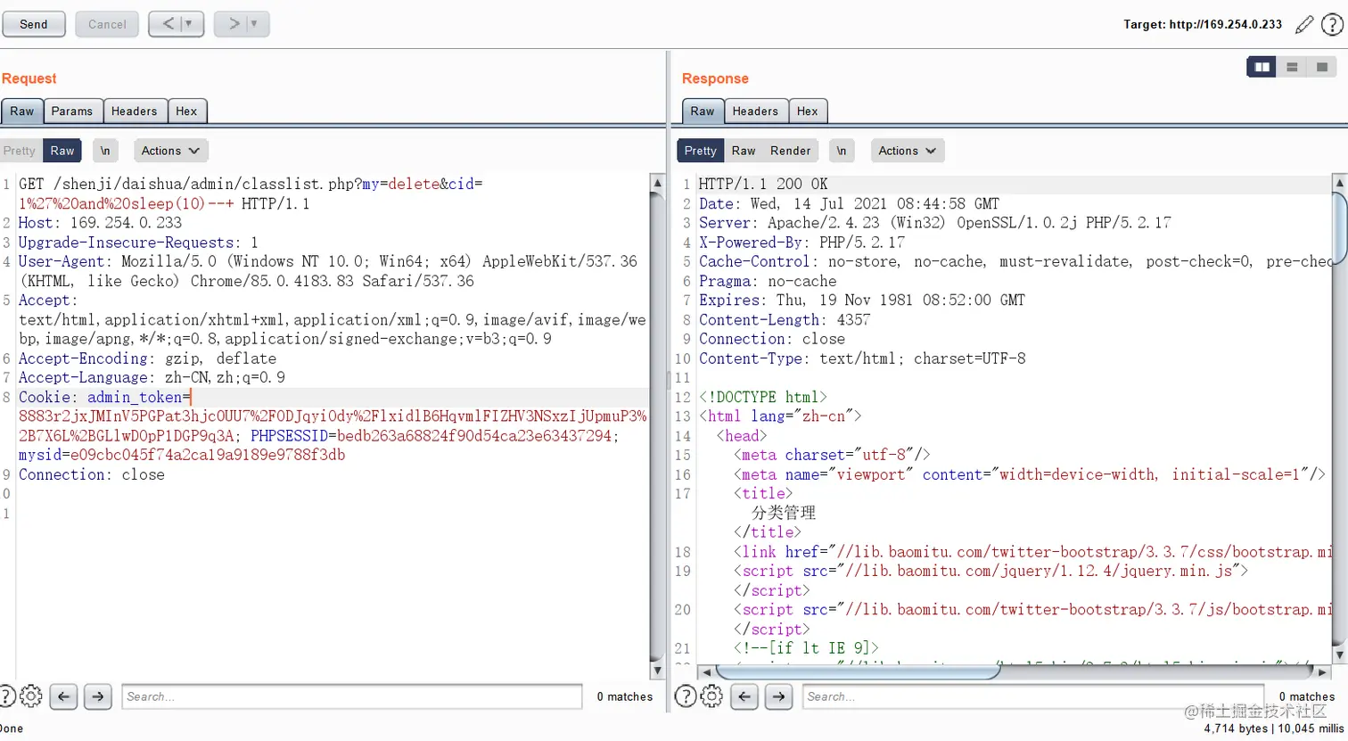Image resolution: width=1348 pixels, height=741 pixels.
Task: Switch to top-bottom stacked layout
Action: 1292,67
